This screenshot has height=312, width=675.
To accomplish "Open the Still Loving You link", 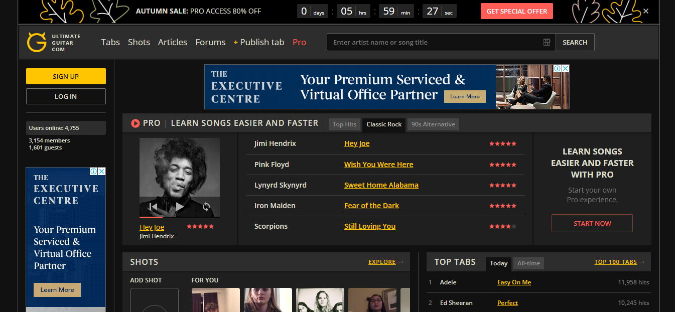I will [x=370, y=226].
